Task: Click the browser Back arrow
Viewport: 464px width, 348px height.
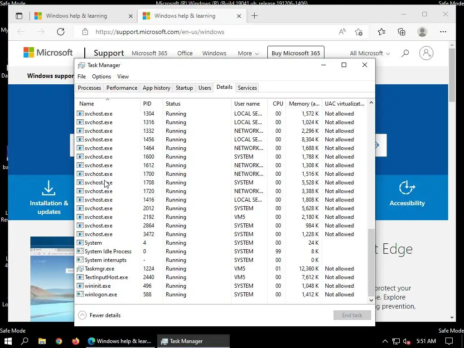Action: pyautogui.click(x=21, y=32)
